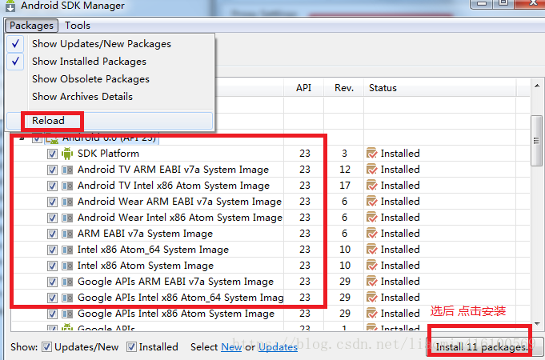Open the Tools menu
This screenshot has height=360, width=545.
(x=78, y=26)
